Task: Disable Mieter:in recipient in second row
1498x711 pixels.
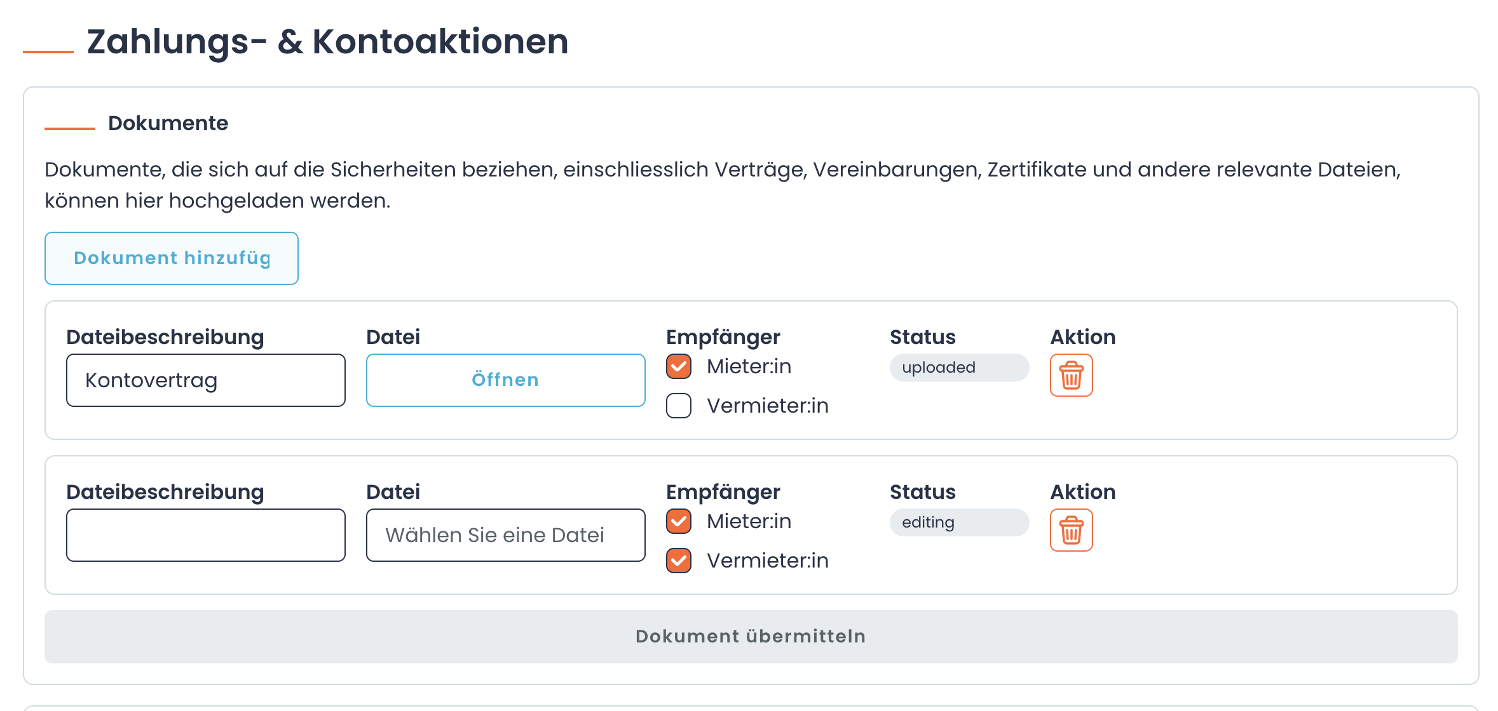Action: 678,521
